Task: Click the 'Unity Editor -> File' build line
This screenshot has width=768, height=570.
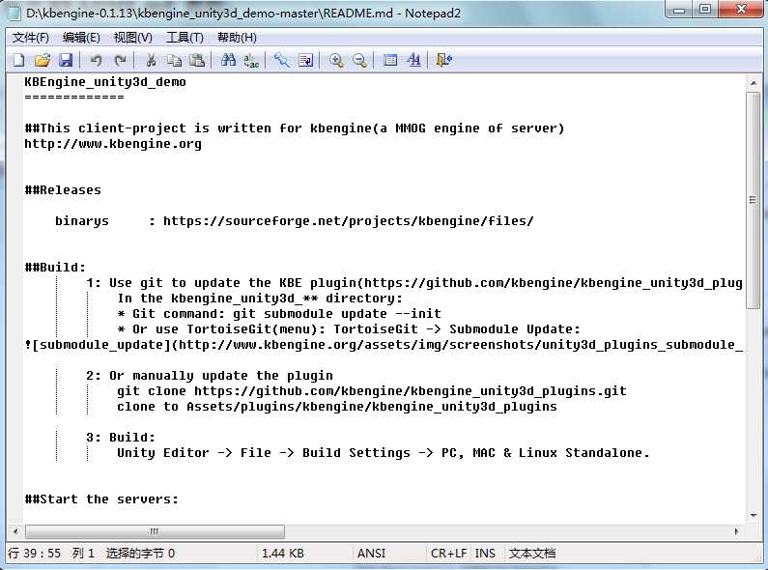Action: click(x=383, y=453)
